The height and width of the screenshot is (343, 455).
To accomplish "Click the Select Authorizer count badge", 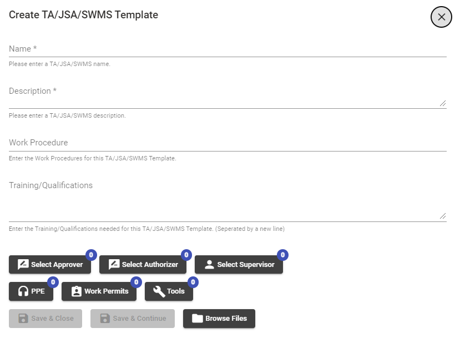I will [x=186, y=255].
